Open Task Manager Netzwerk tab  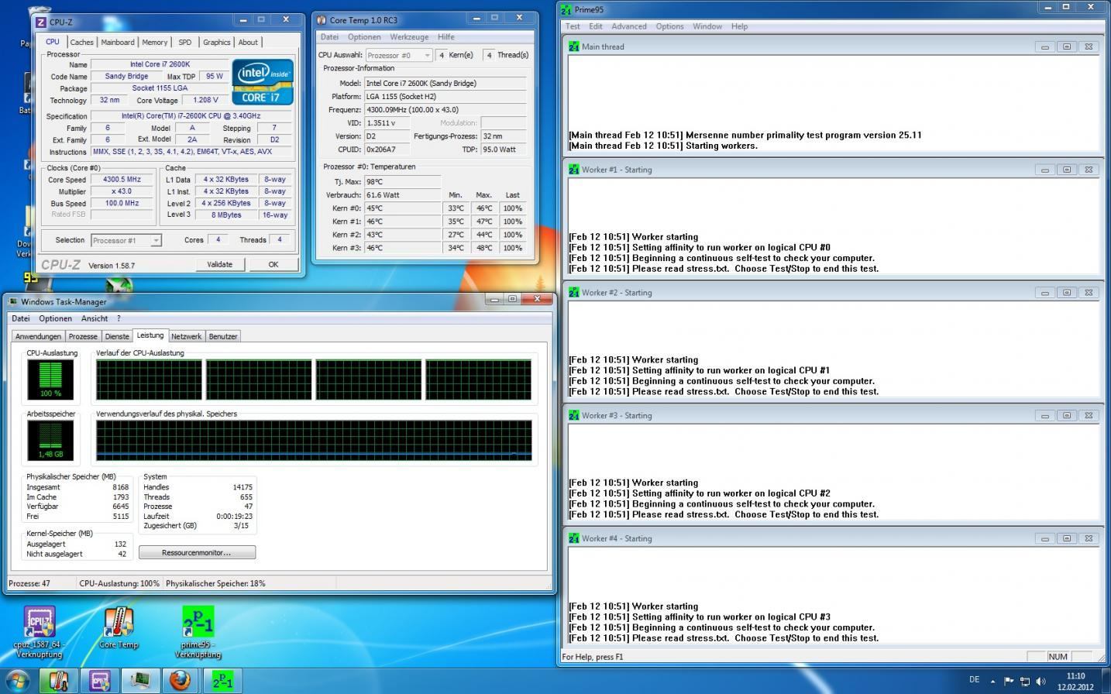coord(186,336)
